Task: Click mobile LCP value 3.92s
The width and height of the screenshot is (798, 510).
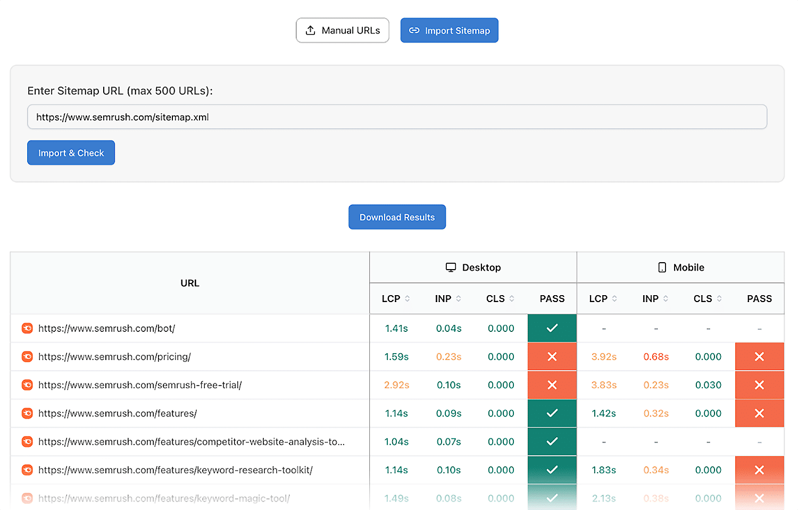Action: pyautogui.click(x=604, y=356)
